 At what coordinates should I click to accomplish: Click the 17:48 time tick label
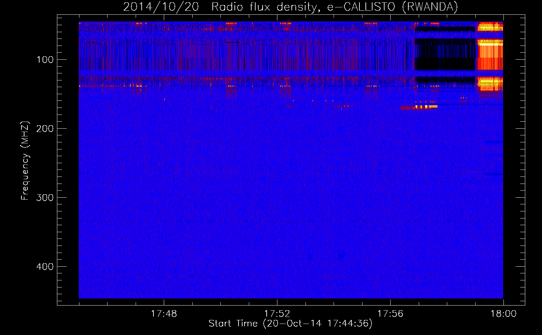point(164,314)
